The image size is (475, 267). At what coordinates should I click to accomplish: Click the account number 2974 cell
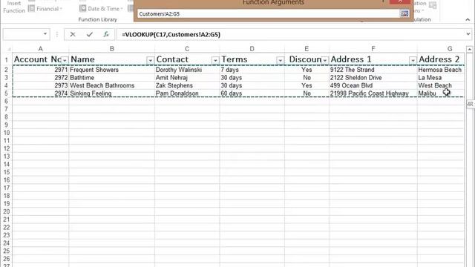(x=41, y=93)
